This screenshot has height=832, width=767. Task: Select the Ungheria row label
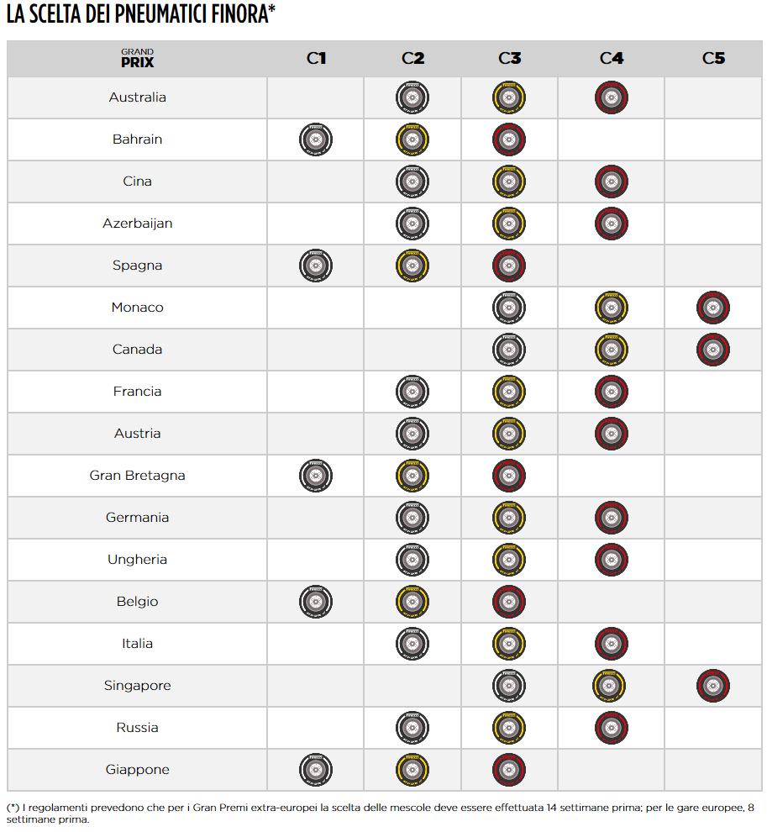[138, 560]
